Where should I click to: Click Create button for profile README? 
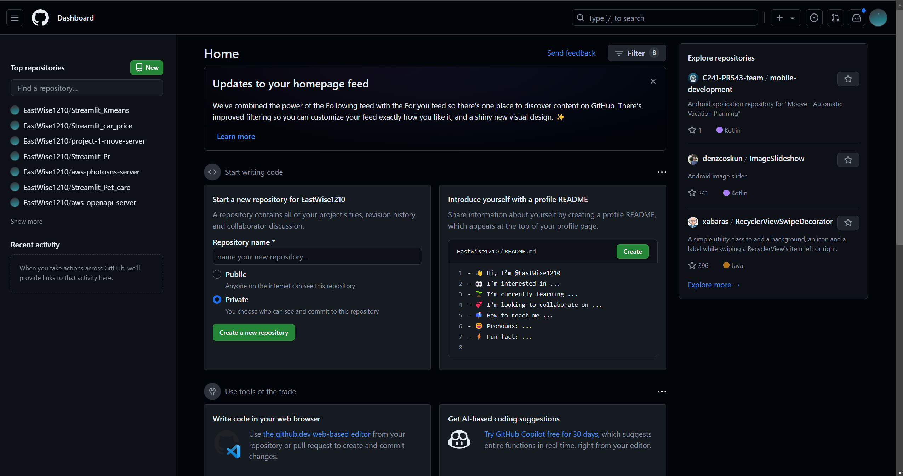(x=632, y=251)
